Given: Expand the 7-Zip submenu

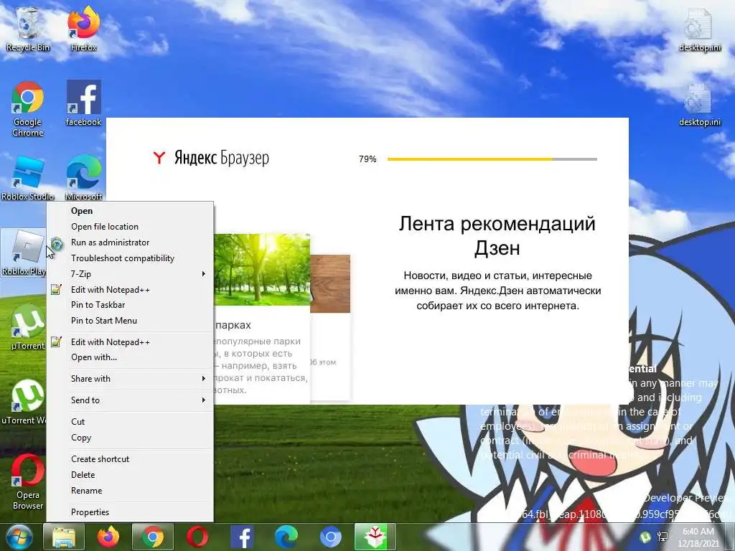Looking at the screenshot, I should click(131, 273).
